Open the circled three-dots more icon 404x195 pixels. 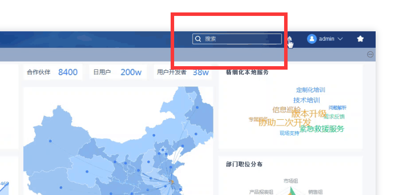(370, 54)
